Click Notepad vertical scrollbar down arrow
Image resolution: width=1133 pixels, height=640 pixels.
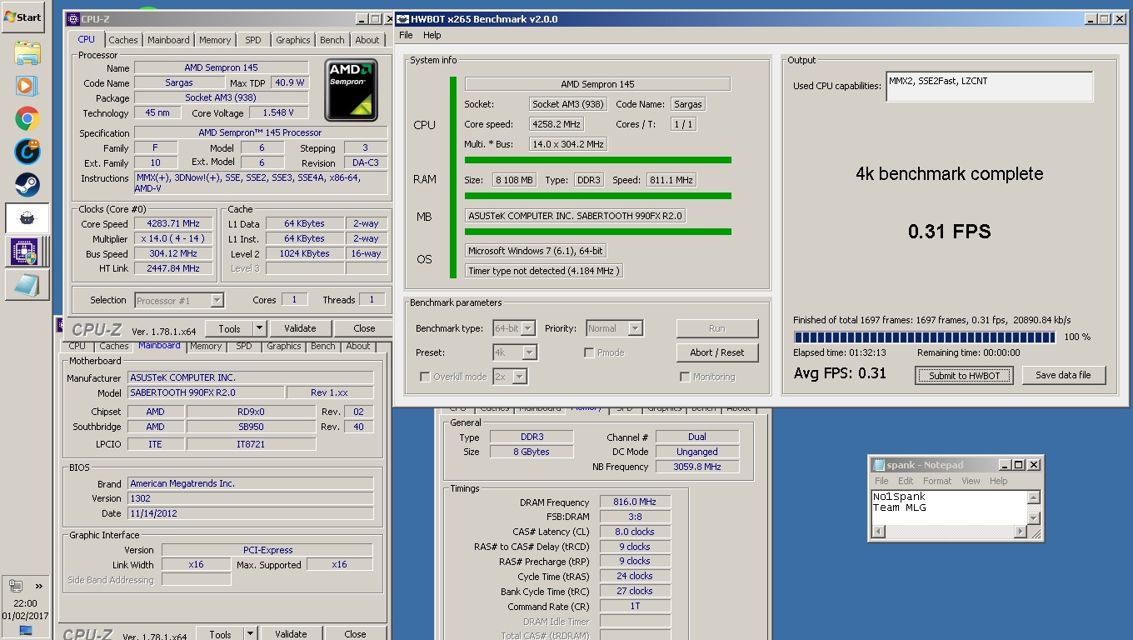[x=1033, y=518]
